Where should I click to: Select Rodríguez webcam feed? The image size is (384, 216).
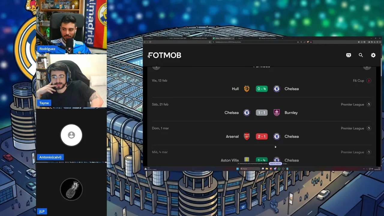pyautogui.click(x=71, y=27)
